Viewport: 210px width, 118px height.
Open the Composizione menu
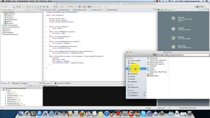(x=23, y=1)
